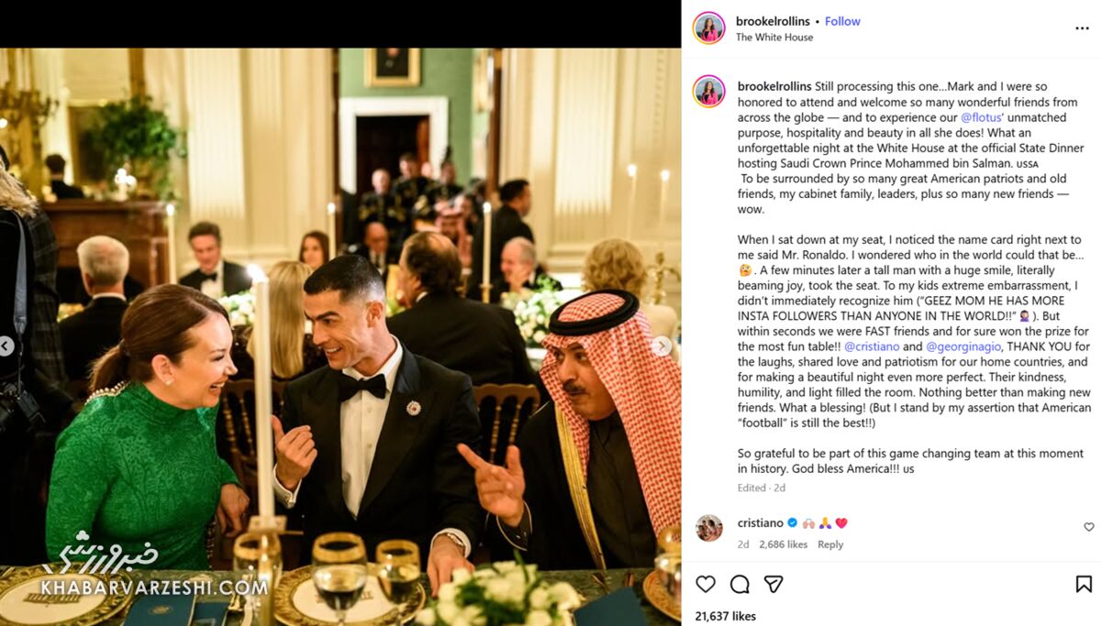Open the brookelrollins profile picture in the header
The height and width of the screenshot is (626, 1101).
(709, 28)
